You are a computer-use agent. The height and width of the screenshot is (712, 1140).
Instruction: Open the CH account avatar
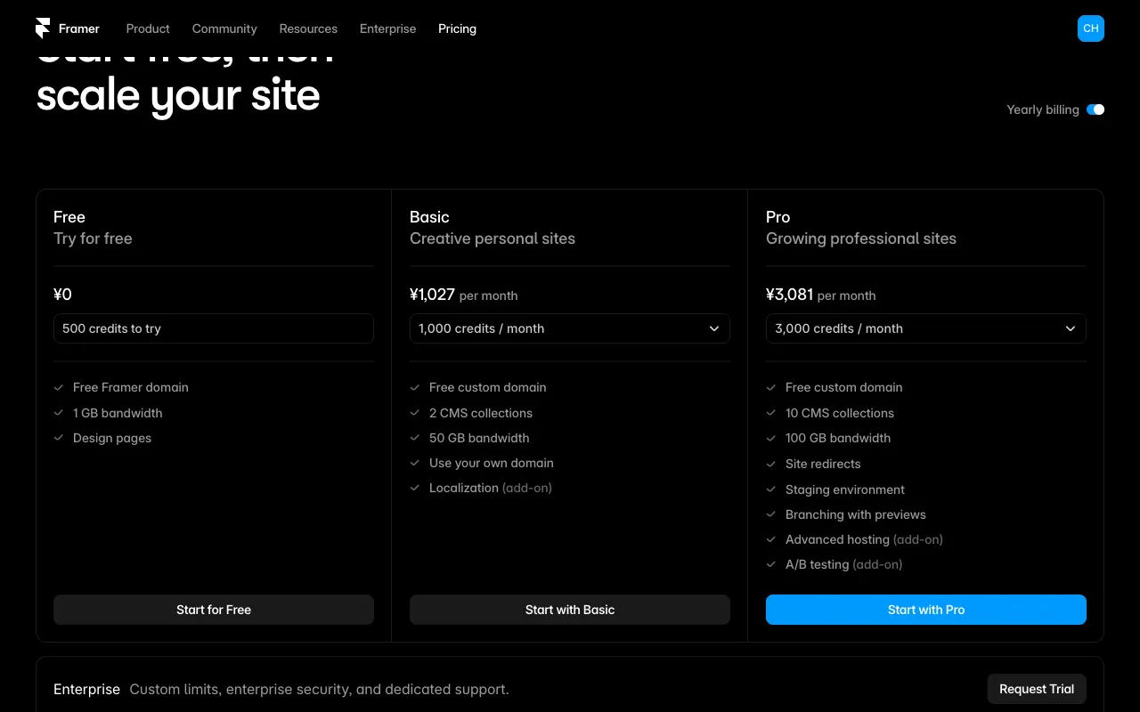tap(1091, 28)
